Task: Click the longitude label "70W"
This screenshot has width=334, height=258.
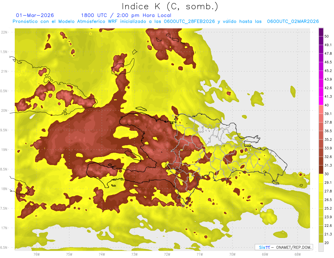Action: point(232,254)
